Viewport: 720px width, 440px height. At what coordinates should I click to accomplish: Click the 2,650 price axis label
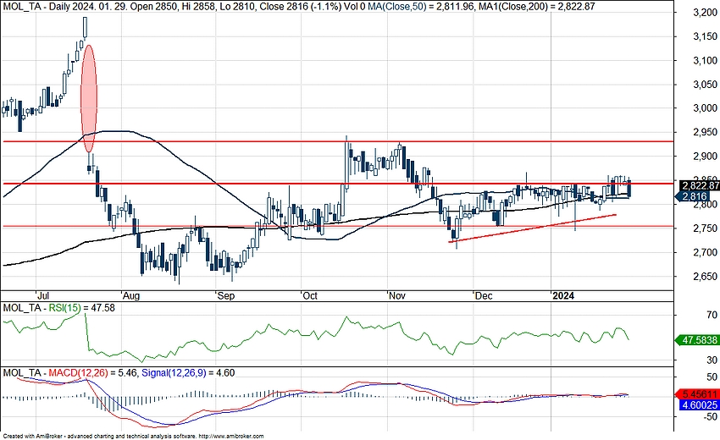tap(700, 276)
